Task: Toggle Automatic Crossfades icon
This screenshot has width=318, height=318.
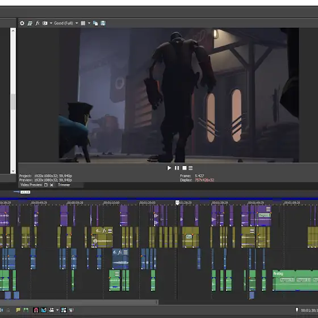Action: tap(44, 310)
